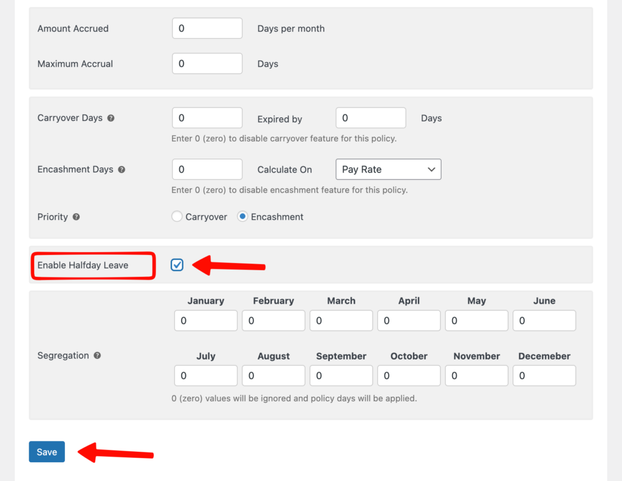Focus the Maximum Accrual days field
This screenshot has width=622, height=481.
click(x=207, y=64)
